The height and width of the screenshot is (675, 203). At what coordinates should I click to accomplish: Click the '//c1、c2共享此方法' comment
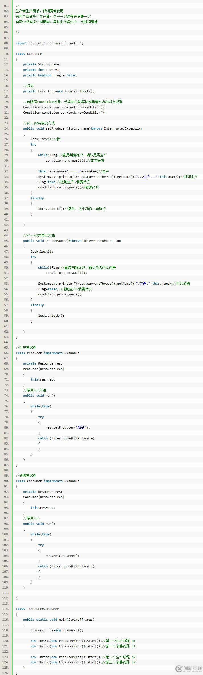(x=39, y=235)
